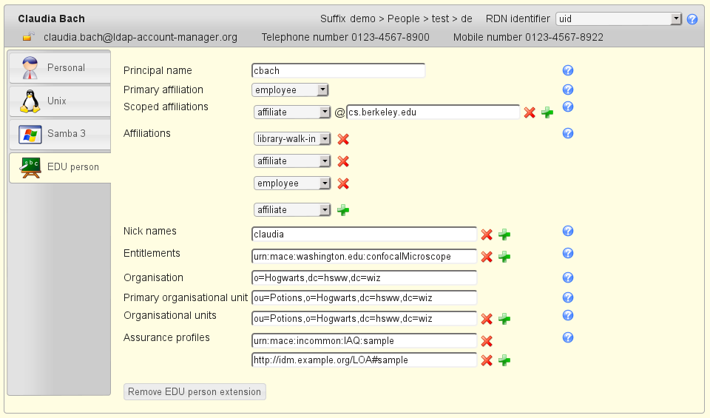Open the Unix tab
This screenshot has width=710, height=418.
tap(59, 101)
